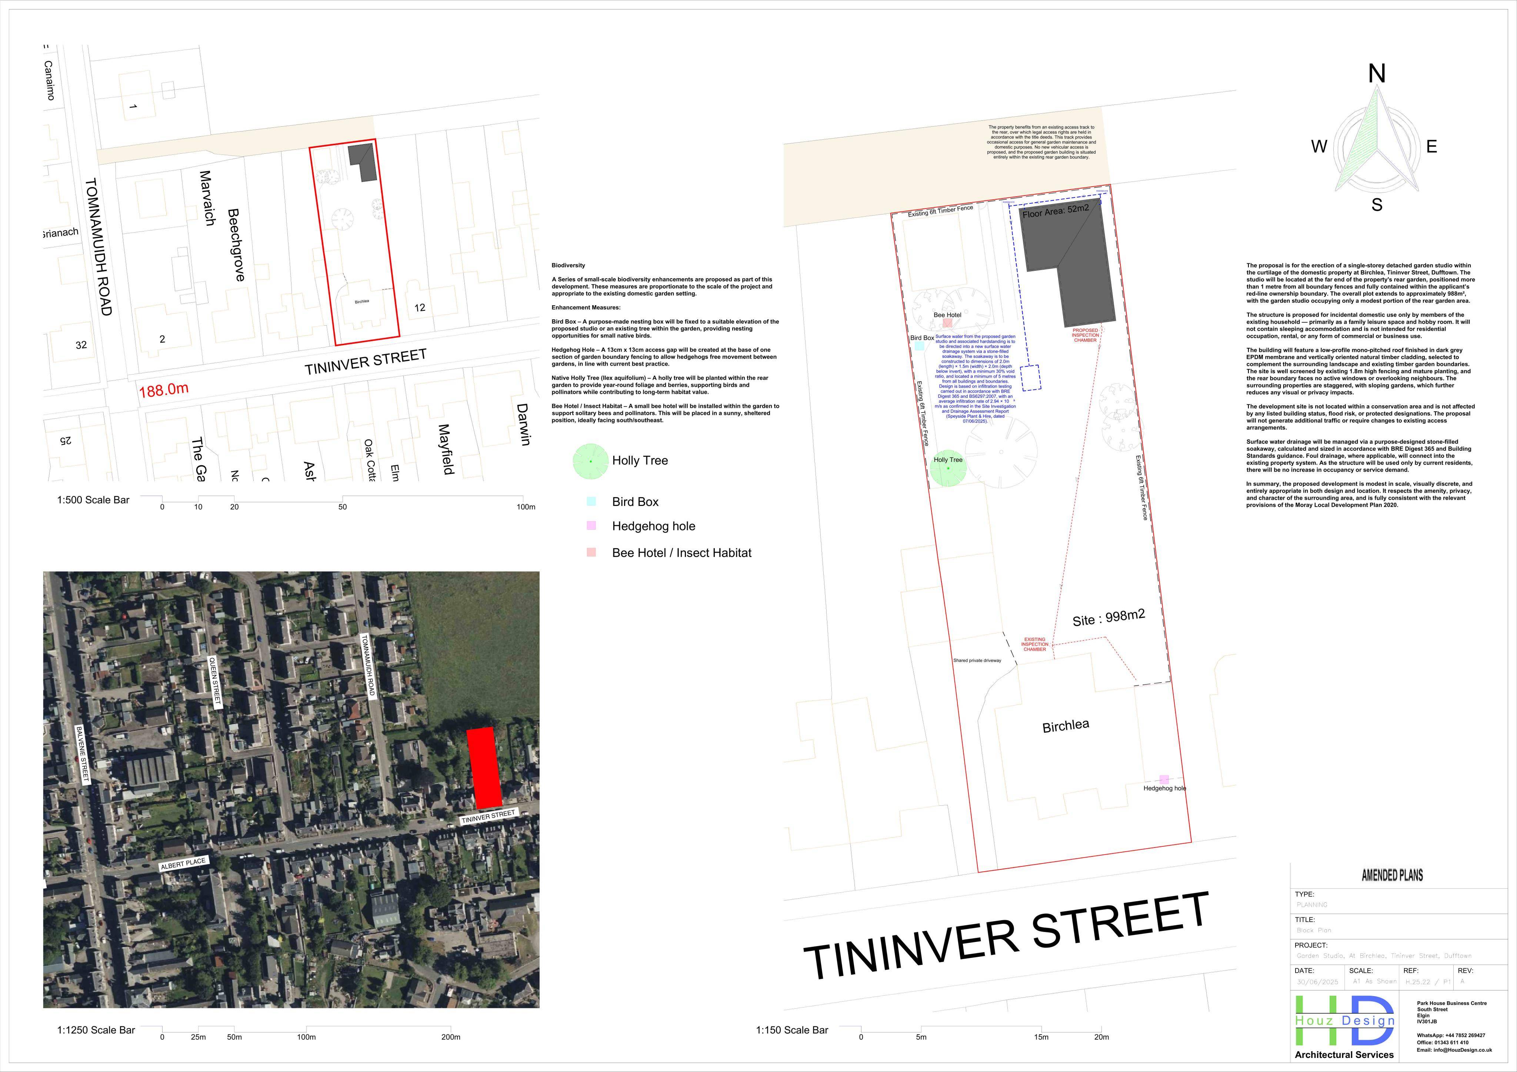Click the info@HouzDesign.co.uk email address
The width and height of the screenshot is (1517, 1072).
point(1462,1050)
